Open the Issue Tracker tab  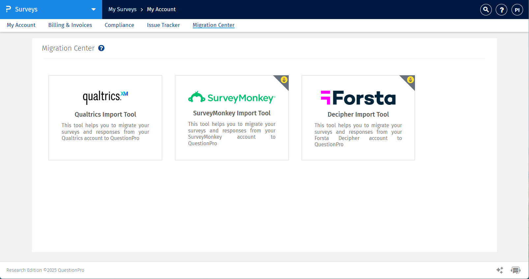pos(163,25)
